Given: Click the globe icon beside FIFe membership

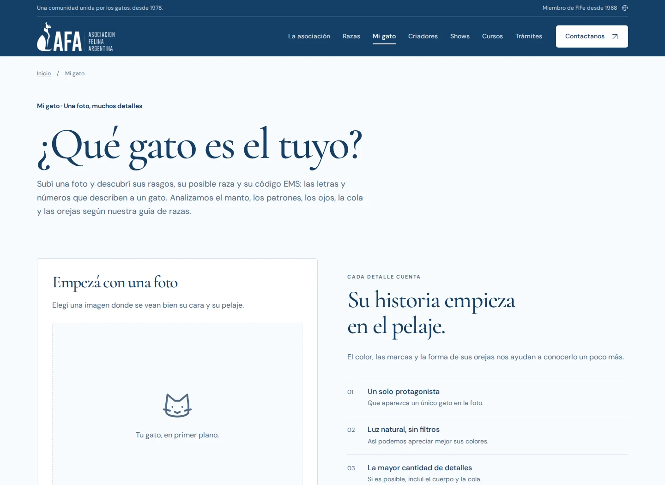Looking at the screenshot, I should pyautogui.click(x=625, y=8).
